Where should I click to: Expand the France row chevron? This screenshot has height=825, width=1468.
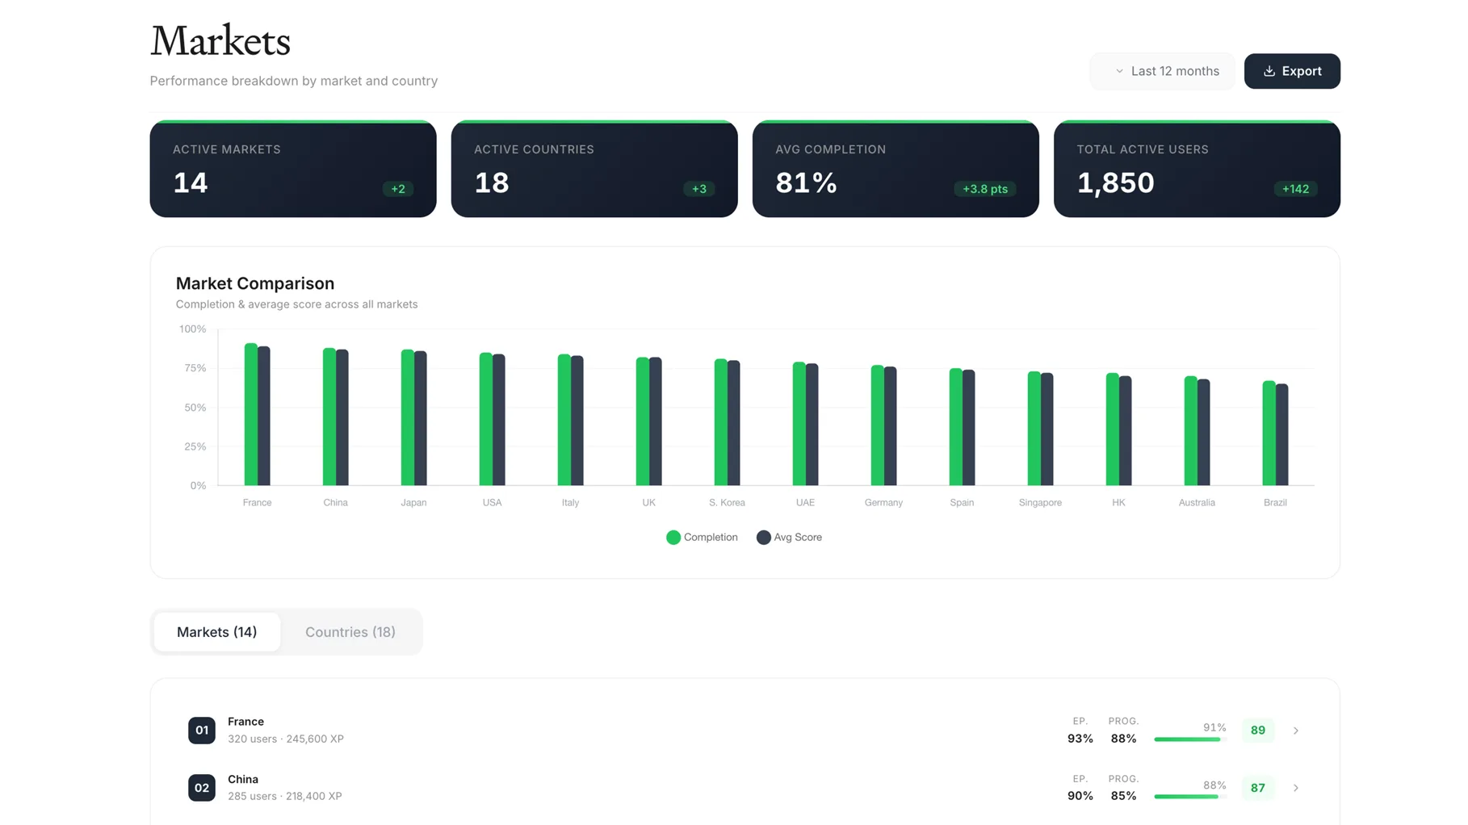[1295, 730]
